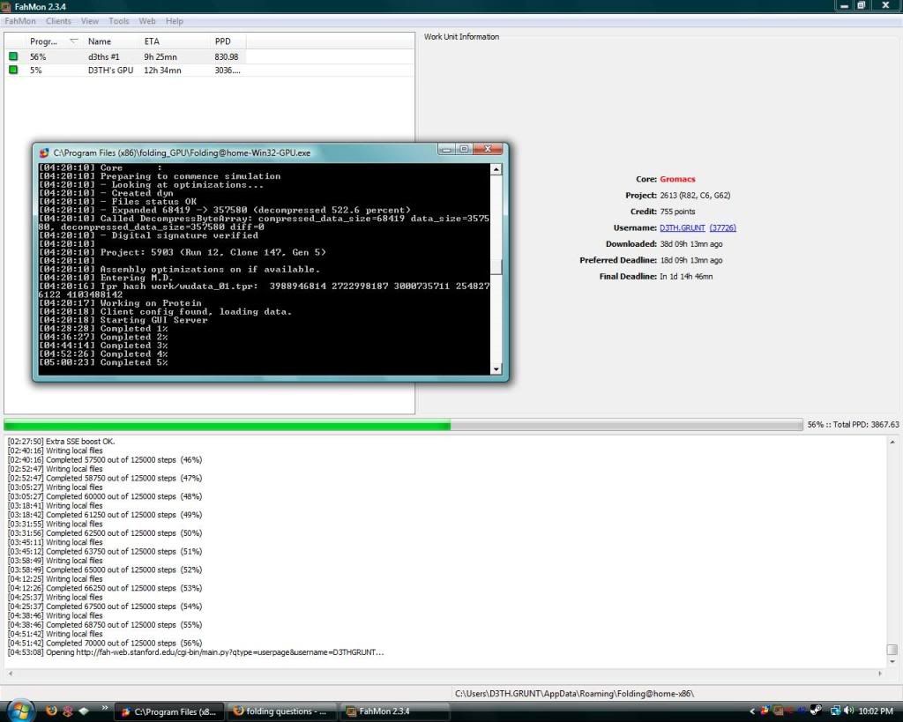Viewport: 903px width, 722px height.
Task: Sort client list by ETA column header
Action: pyautogui.click(x=175, y=41)
